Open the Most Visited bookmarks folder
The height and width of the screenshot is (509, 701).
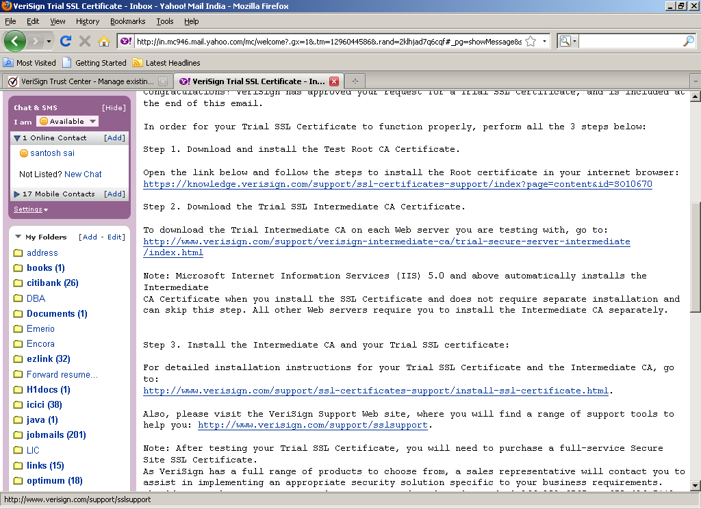coord(29,62)
